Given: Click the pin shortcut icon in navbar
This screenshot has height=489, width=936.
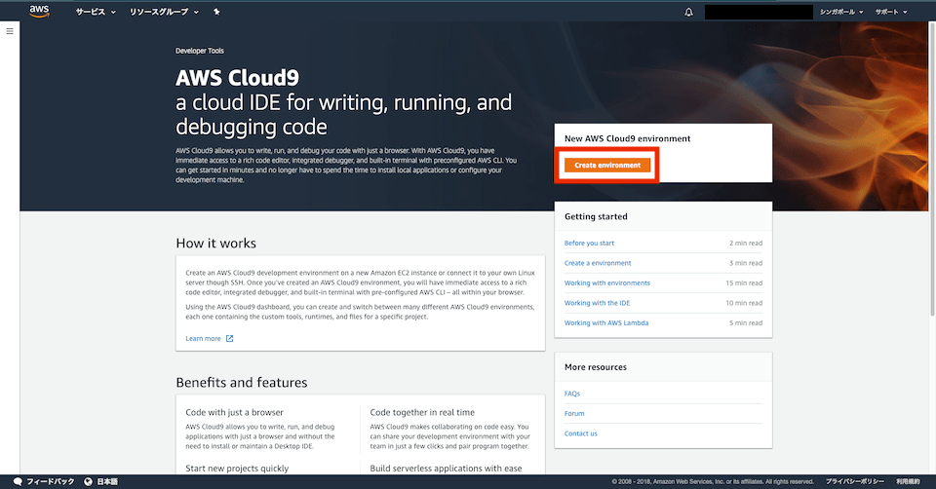Looking at the screenshot, I should pyautogui.click(x=216, y=12).
